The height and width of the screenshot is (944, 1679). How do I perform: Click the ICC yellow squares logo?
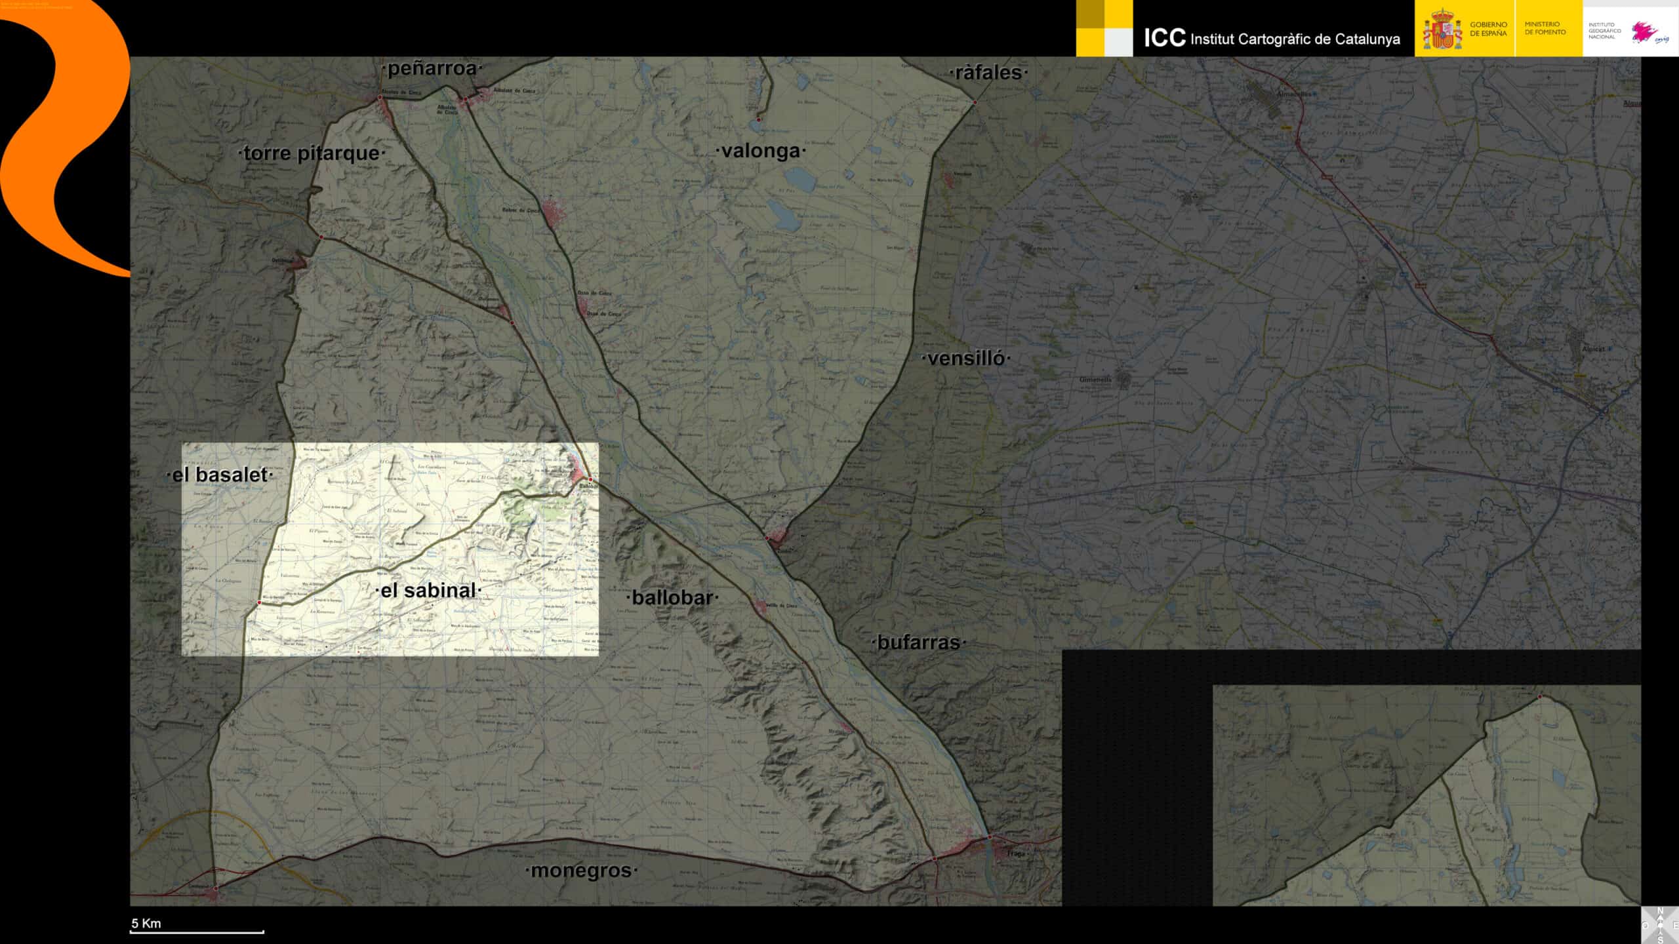pyautogui.click(x=1104, y=28)
